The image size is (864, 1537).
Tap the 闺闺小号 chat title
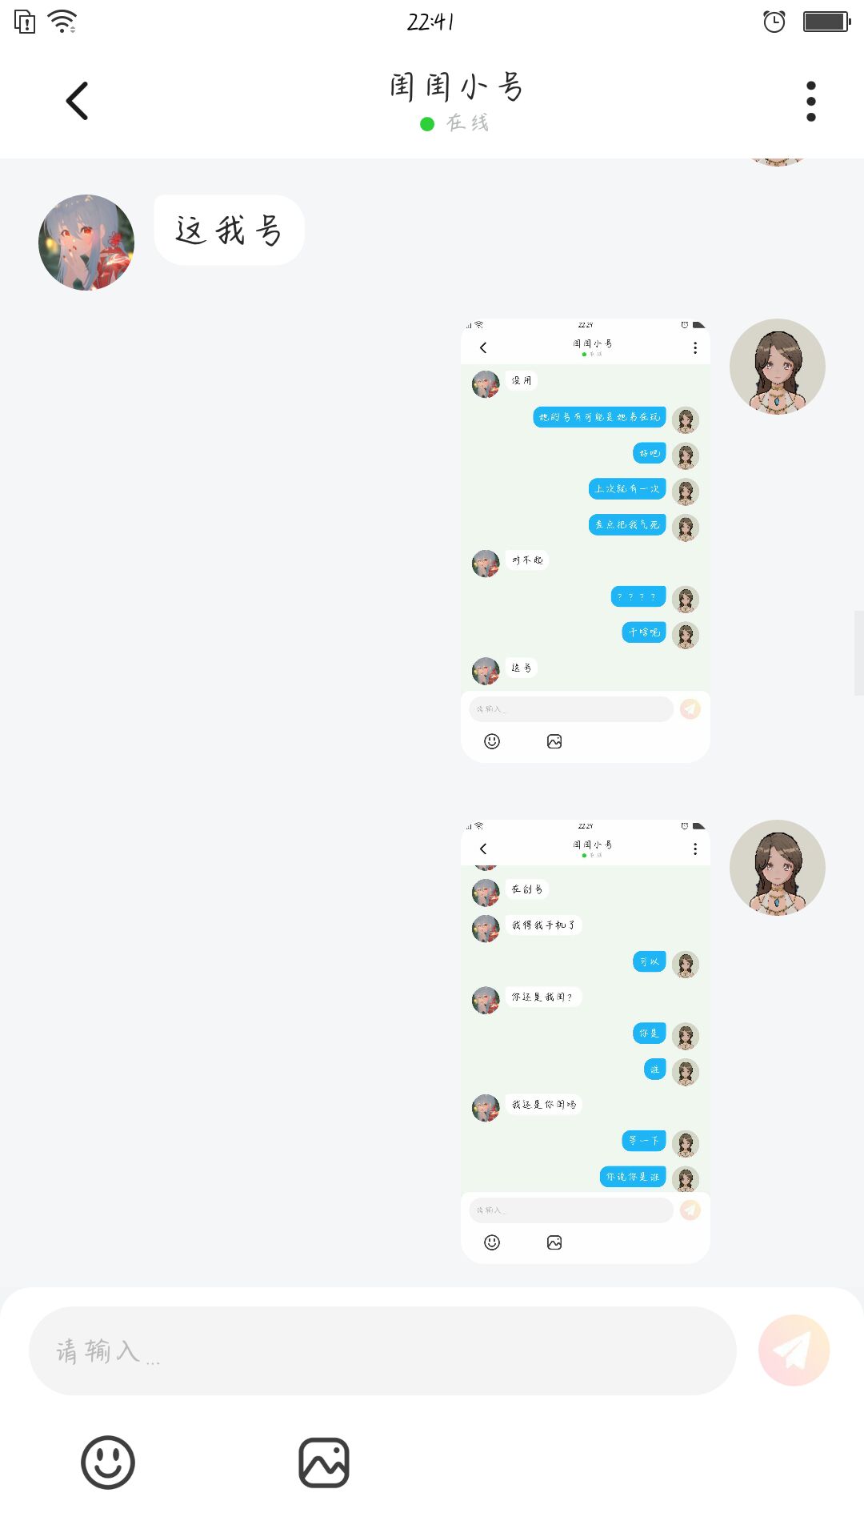[456, 86]
